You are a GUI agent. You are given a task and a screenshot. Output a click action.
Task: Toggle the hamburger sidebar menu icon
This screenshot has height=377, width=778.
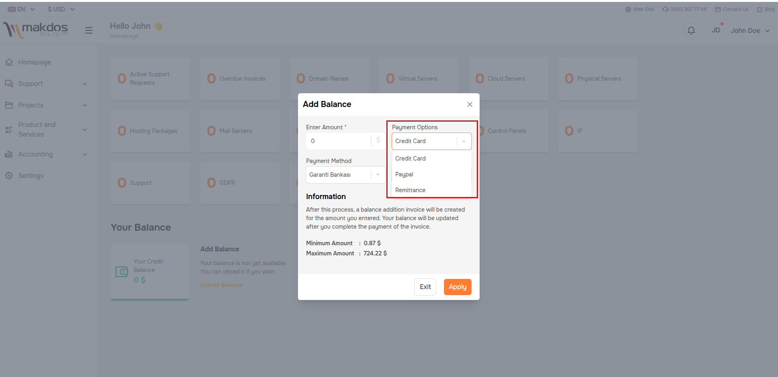(89, 30)
